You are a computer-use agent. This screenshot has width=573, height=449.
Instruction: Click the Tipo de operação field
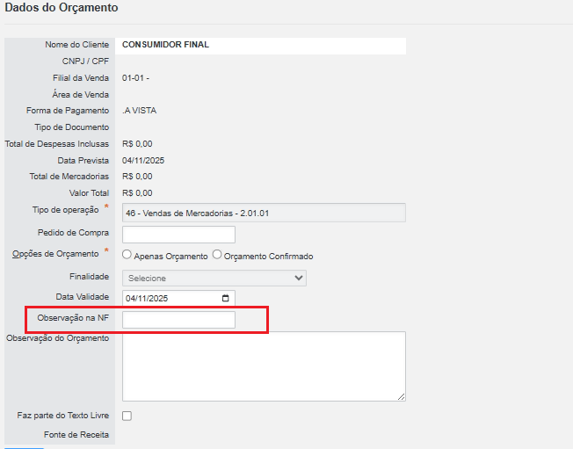tap(264, 212)
